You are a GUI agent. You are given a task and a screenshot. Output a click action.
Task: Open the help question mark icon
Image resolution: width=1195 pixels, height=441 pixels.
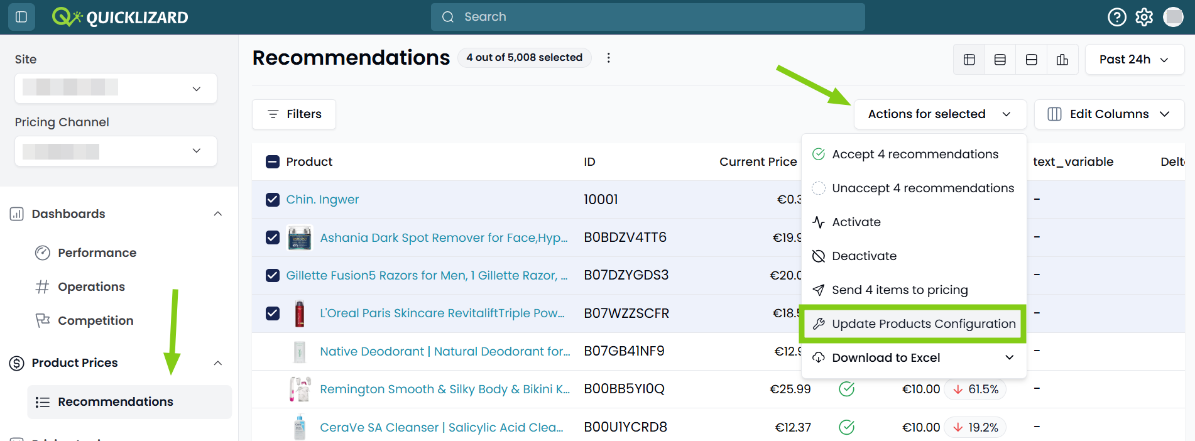(x=1116, y=17)
